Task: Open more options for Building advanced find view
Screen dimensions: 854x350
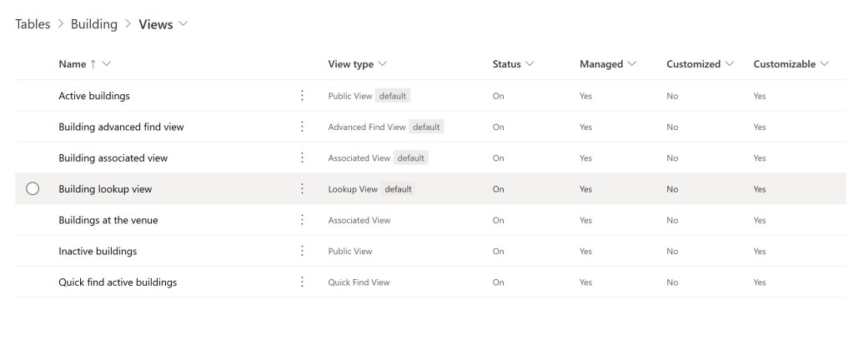Action: click(302, 127)
